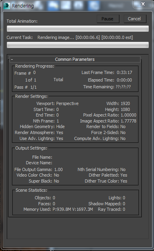This screenshot has width=154, height=251.
Task: Click the File Output Gamma value
Action: point(58,169)
